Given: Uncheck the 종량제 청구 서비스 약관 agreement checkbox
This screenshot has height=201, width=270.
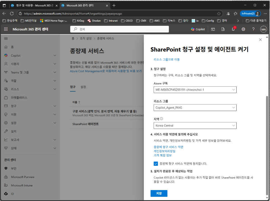Looking at the screenshot, I should pos(156,164).
